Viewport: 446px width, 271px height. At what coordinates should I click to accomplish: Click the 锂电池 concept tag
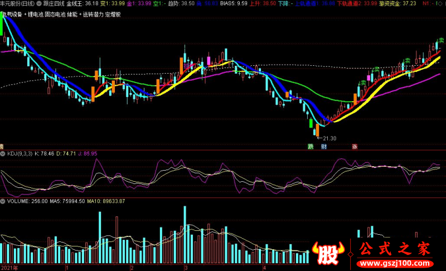pos(36,14)
